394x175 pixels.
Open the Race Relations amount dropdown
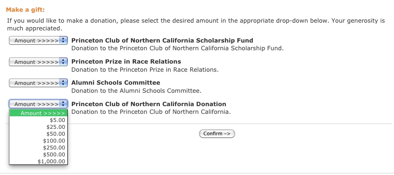tap(38, 62)
